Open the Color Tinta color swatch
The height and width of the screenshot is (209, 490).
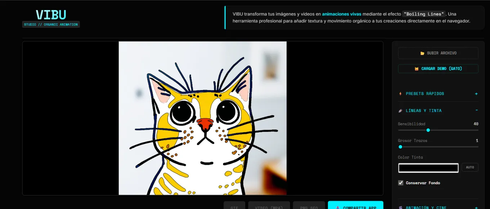coord(428,168)
